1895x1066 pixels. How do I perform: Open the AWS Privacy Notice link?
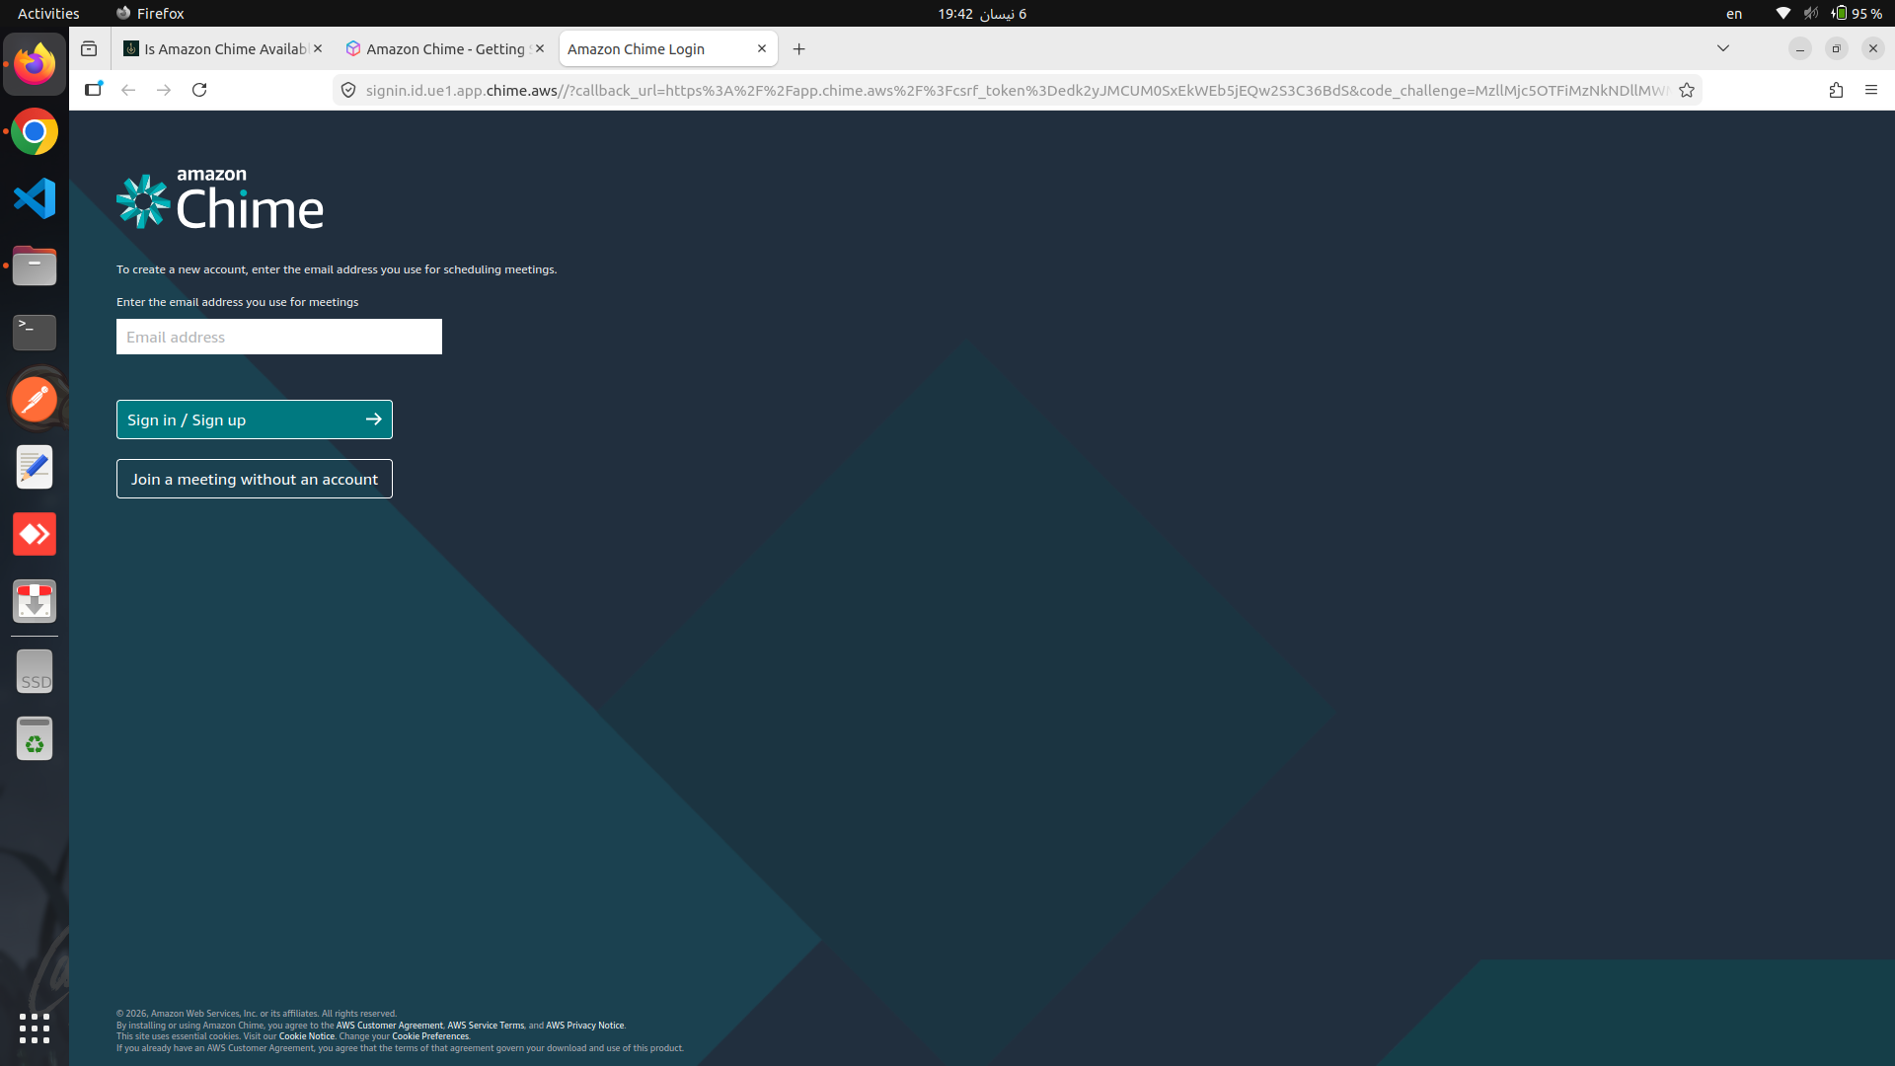tap(584, 1025)
